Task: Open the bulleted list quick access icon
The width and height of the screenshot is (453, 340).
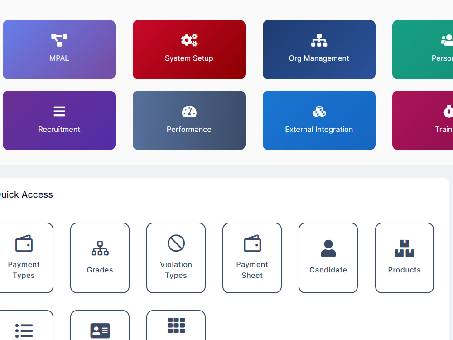Action: click(x=24, y=331)
